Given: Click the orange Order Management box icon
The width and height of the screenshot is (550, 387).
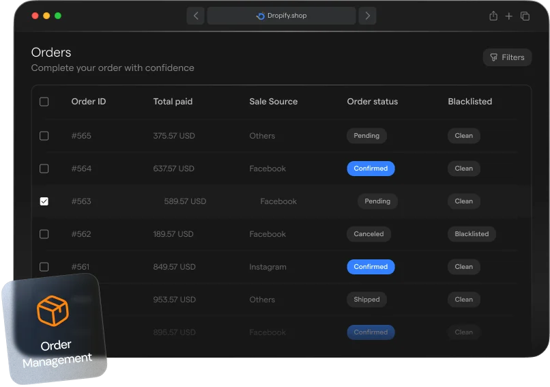Looking at the screenshot, I should (53, 311).
